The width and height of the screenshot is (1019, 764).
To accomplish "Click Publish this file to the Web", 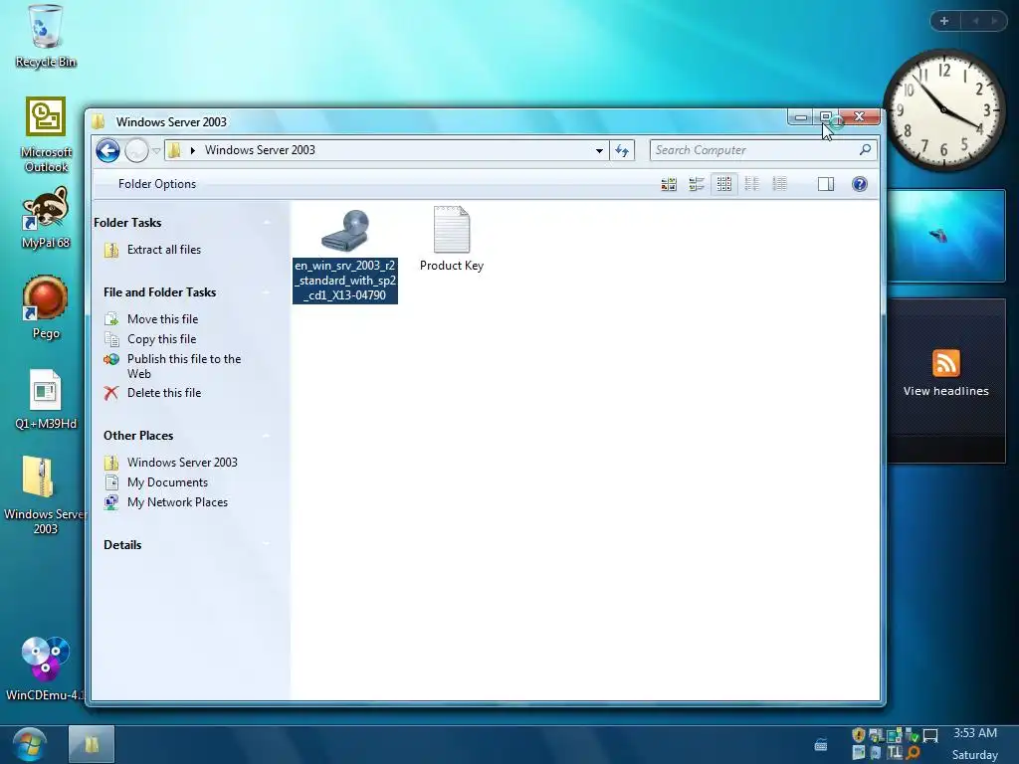I will tap(184, 366).
